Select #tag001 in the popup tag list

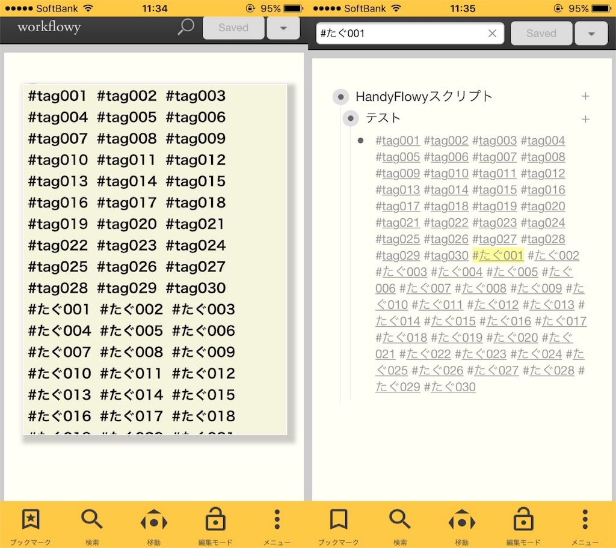[57, 96]
